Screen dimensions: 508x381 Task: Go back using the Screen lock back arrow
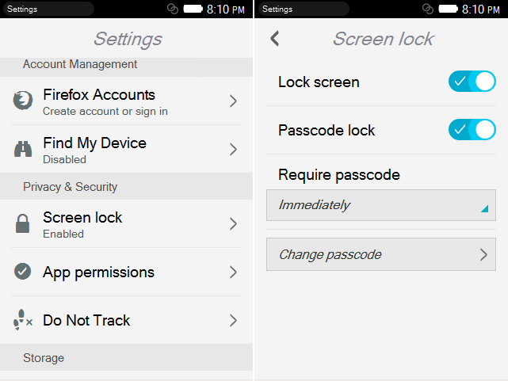click(x=275, y=39)
